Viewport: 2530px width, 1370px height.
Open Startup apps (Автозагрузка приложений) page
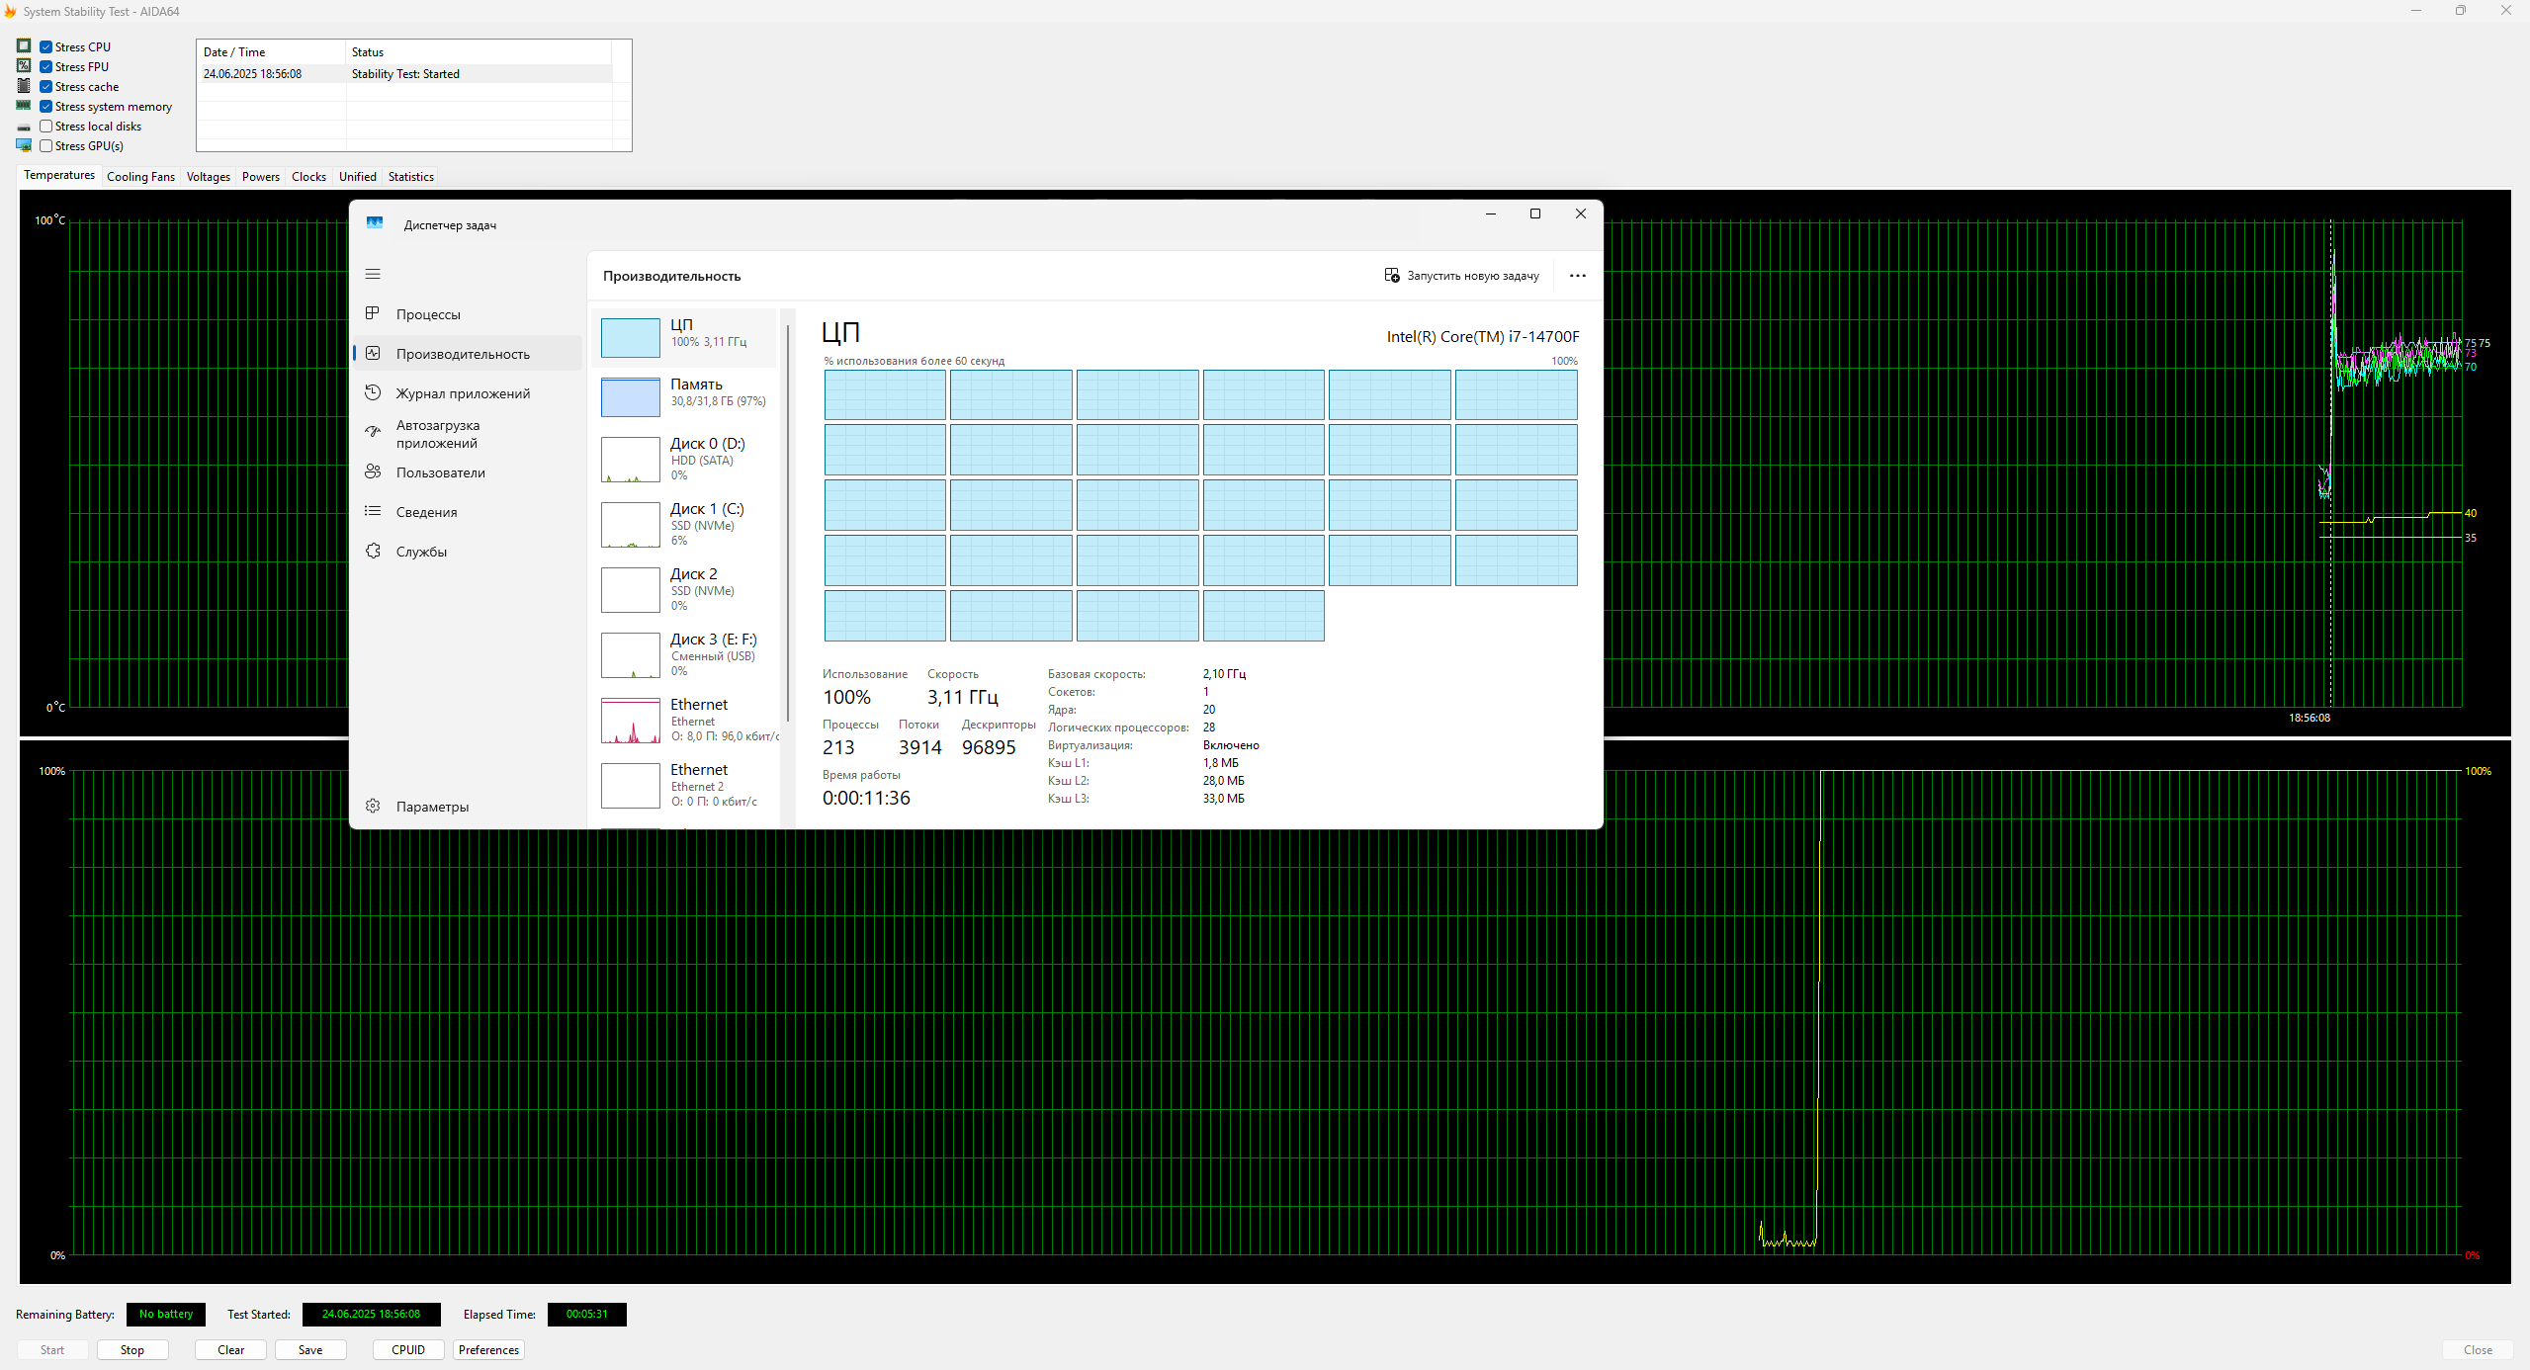click(437, 434)
